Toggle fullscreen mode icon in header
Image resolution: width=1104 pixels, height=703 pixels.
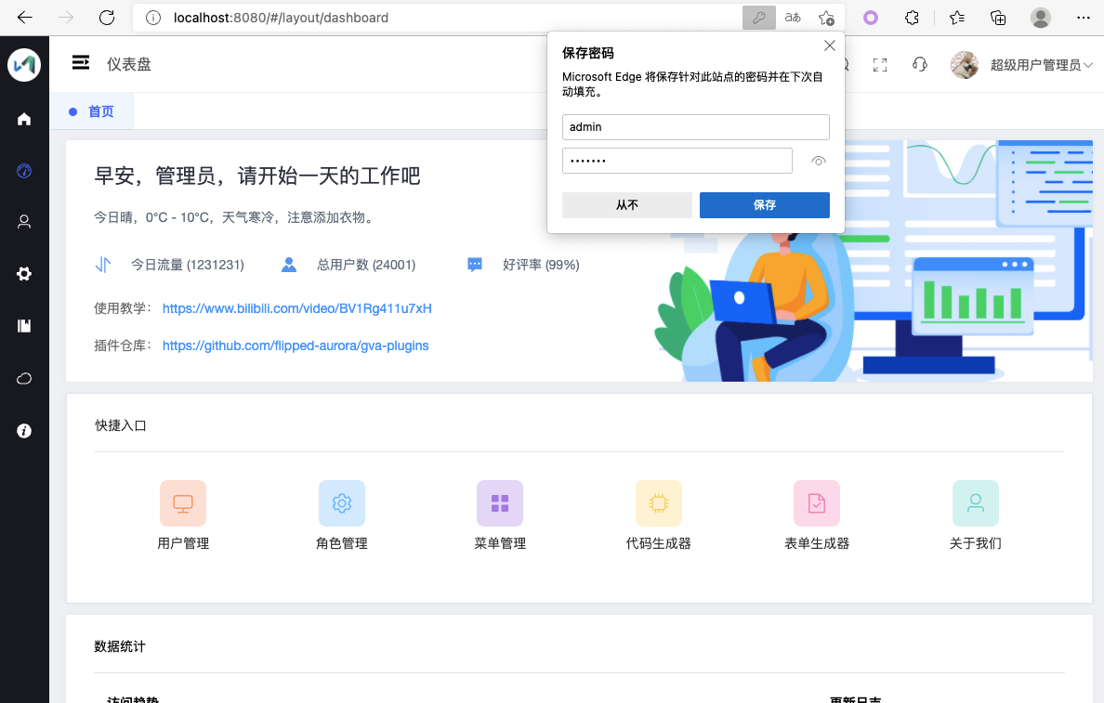point(880,65)
